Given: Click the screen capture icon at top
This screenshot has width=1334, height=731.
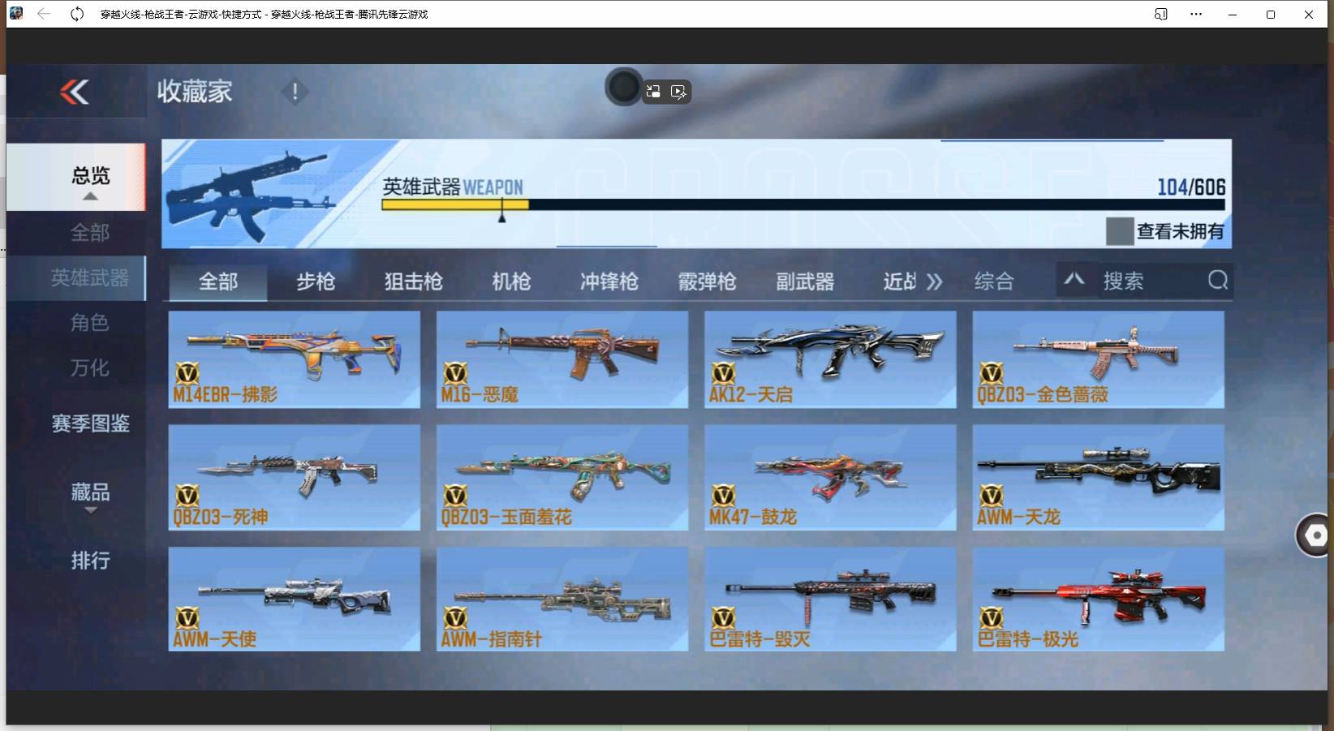Looking at the screenshot, I should [x=653, y=92].
